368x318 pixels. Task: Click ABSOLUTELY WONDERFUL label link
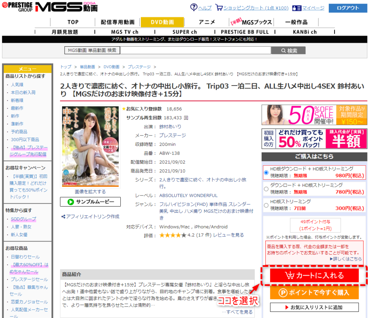(188, 195)
